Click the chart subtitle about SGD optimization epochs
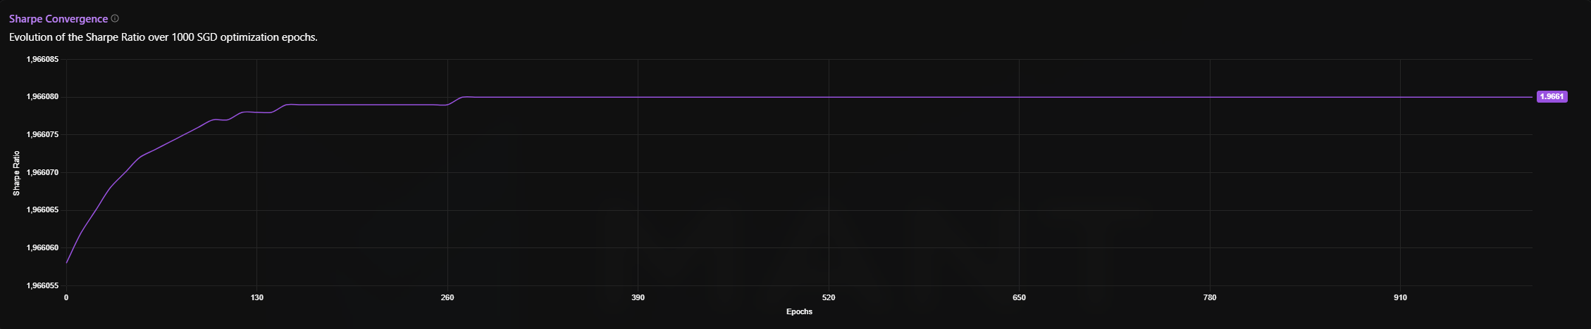This screenshot has width=1591, height=329. [163, 37]
